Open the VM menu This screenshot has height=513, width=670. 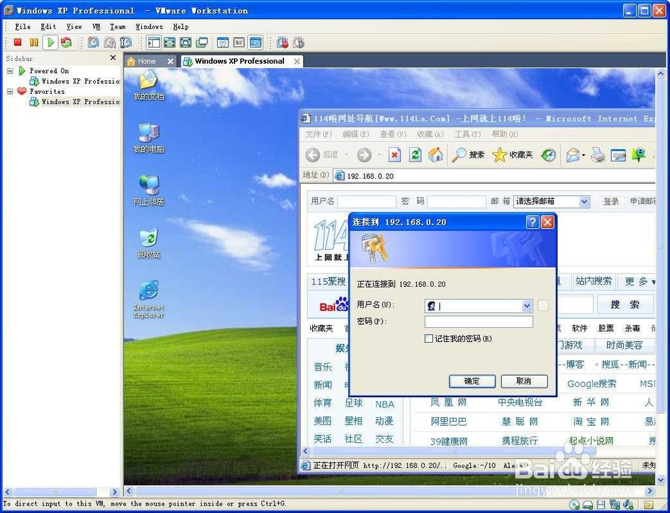tap(96, 27)
